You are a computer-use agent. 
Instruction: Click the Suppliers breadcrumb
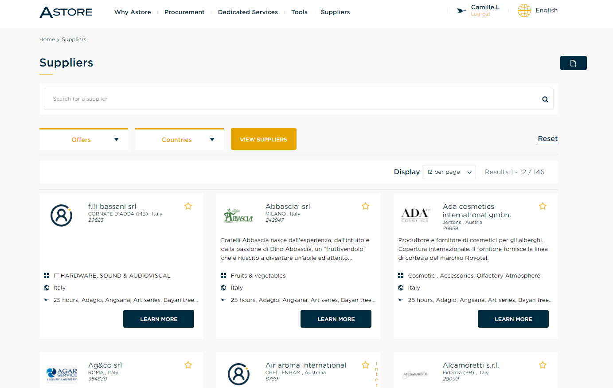tap(74, 39)
